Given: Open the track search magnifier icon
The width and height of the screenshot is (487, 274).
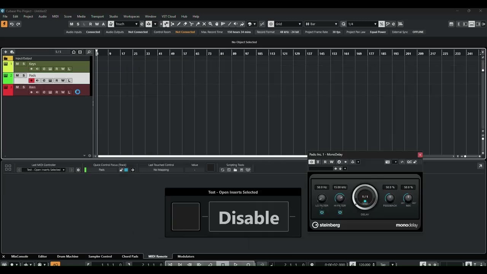Looking at the screenshot, I should pos(89,52).
